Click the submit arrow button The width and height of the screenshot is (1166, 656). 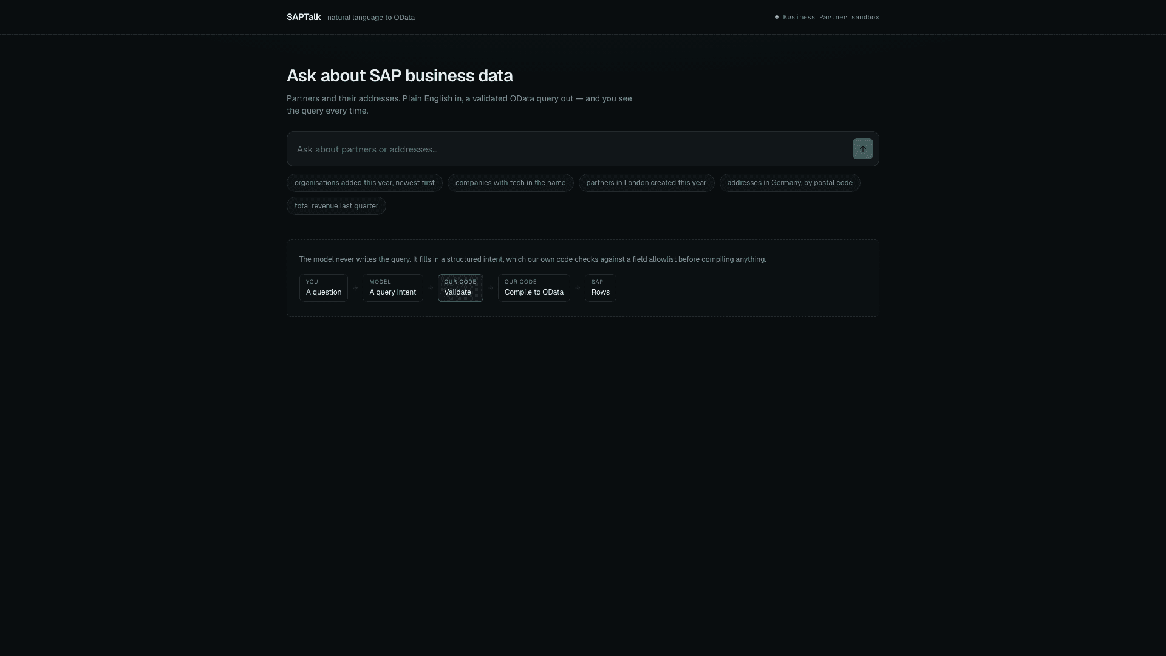tap(862, 149)
